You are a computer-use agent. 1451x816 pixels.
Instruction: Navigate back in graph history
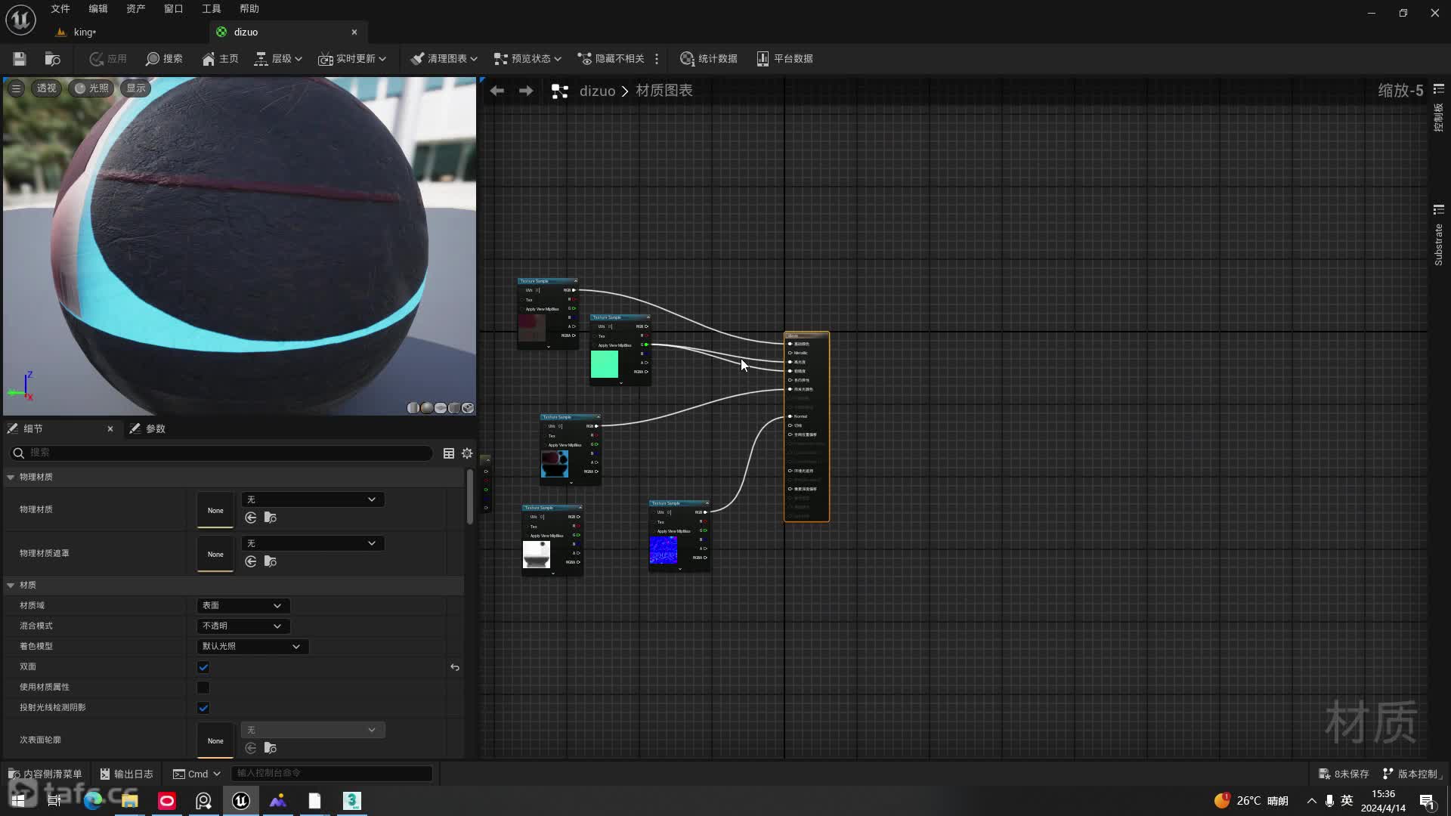click(x=497, y=91)
